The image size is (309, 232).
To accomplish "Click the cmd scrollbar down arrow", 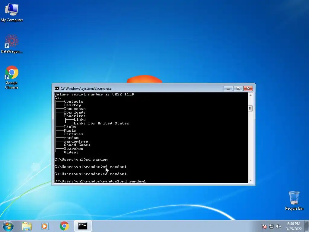I will point(250,181).
